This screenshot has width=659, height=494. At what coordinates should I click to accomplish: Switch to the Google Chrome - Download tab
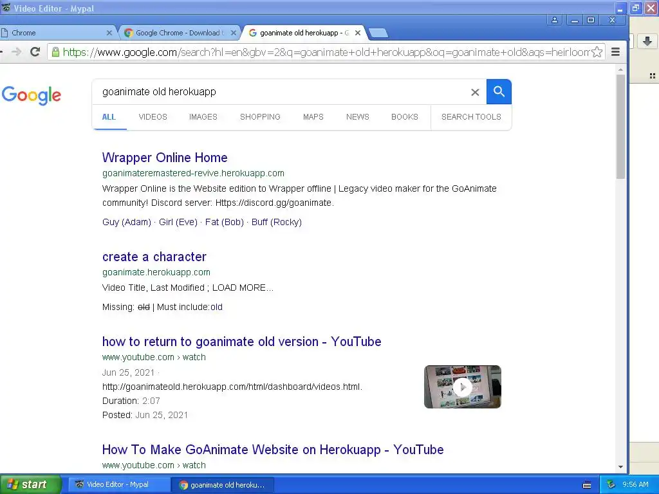point(180,33)
